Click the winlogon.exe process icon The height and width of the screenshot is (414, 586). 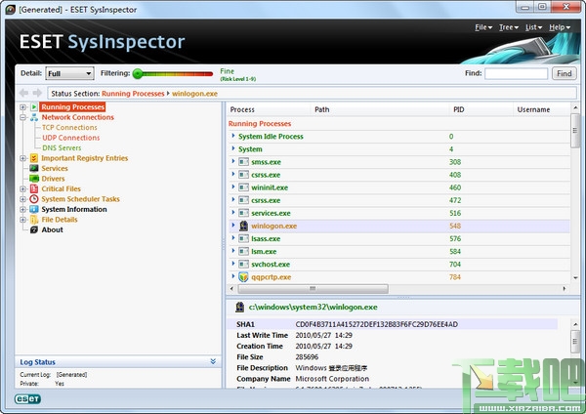243,226
